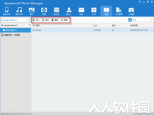Open the Music ringtones section
The height and width of the screenshot is (116, 154).
(x=19, y=11)
